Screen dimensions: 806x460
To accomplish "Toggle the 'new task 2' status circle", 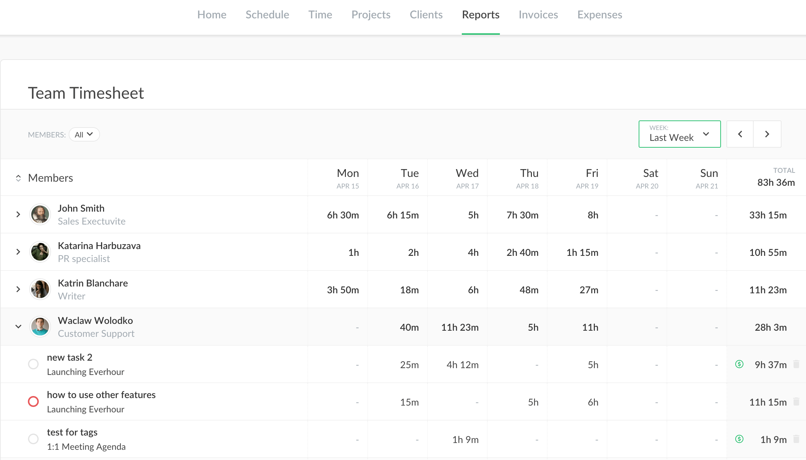I will click(33, 364).
